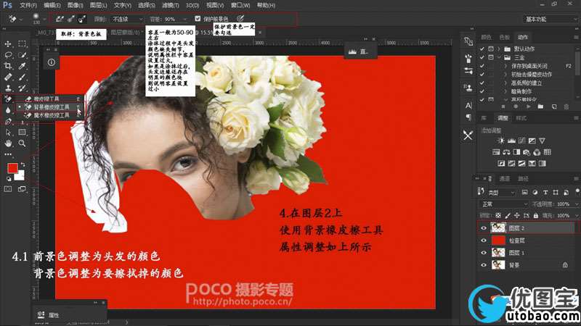Toggle checkmark for 保存到桌面关闭 action
581x326 pixels.
(x=482, y=66)
